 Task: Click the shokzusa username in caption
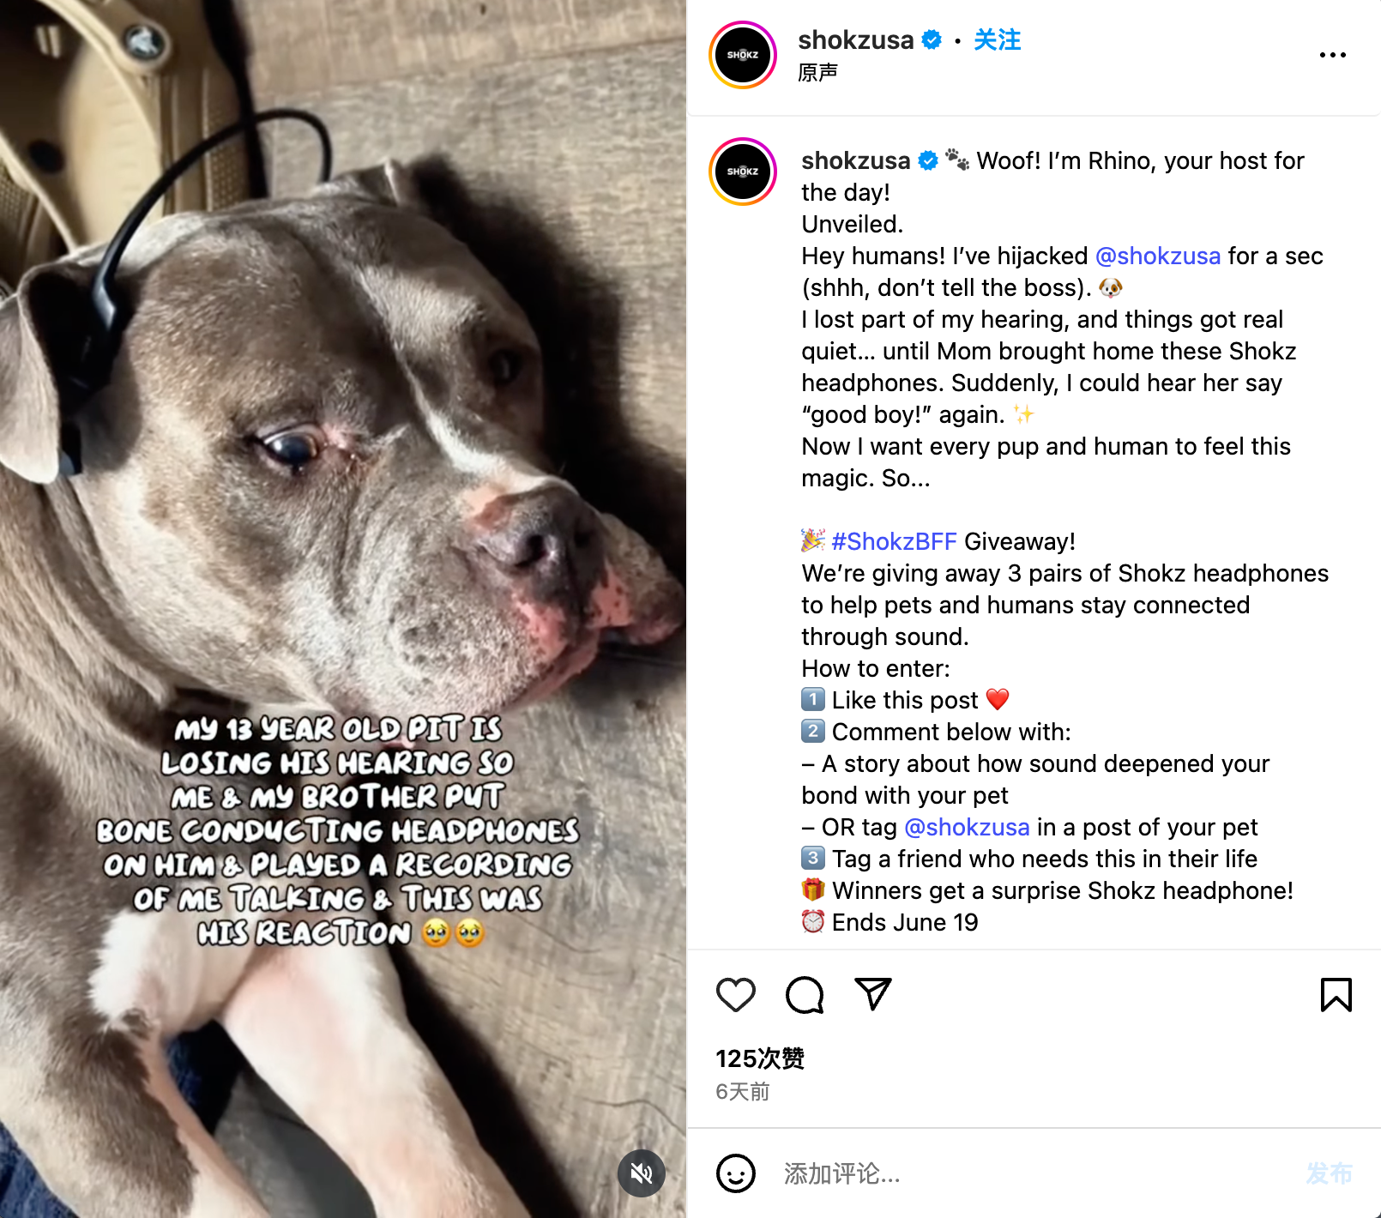click(x=855, y=160)
